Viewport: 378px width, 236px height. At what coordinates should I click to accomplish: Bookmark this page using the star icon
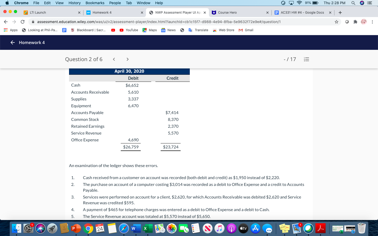pyautogui.click(x=336, y=22)
